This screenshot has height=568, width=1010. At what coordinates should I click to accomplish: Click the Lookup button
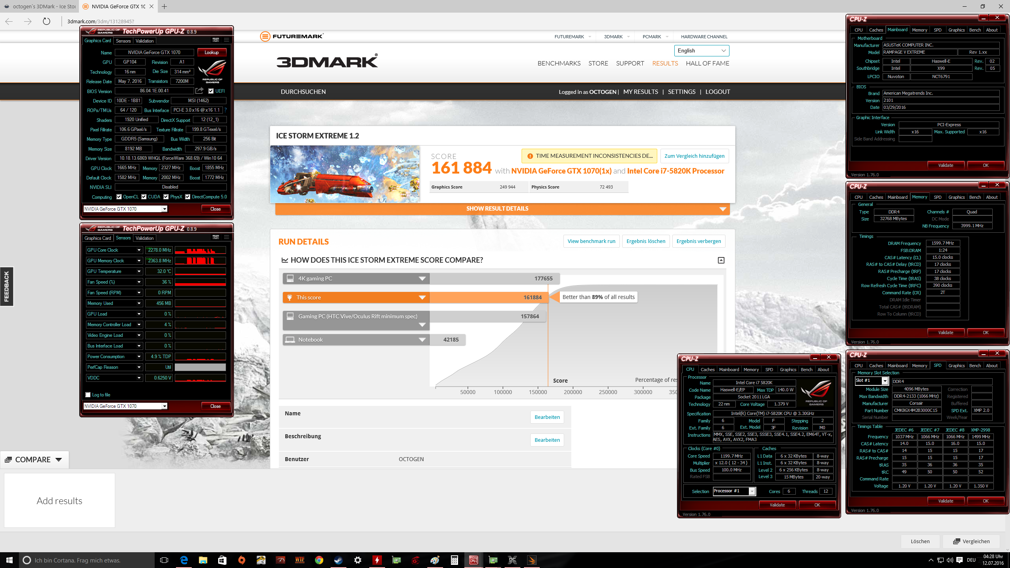[211, 52]
